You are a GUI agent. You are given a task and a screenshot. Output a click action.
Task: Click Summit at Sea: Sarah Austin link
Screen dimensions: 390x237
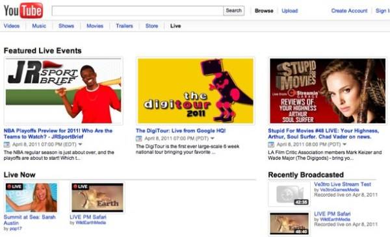(x=30, y=220)
